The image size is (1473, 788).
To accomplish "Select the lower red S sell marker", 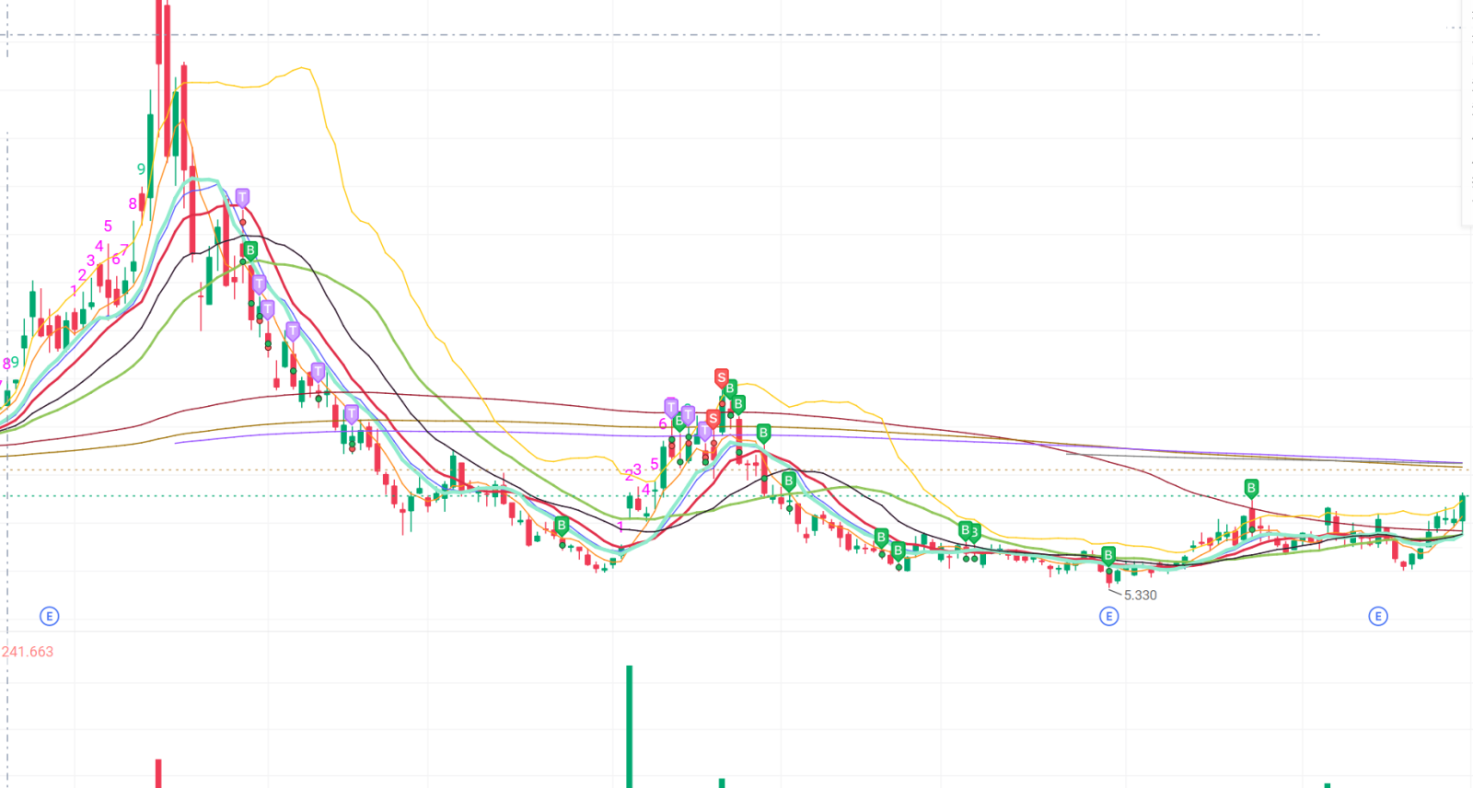I will pyautogui.click(x=713, y=419).
